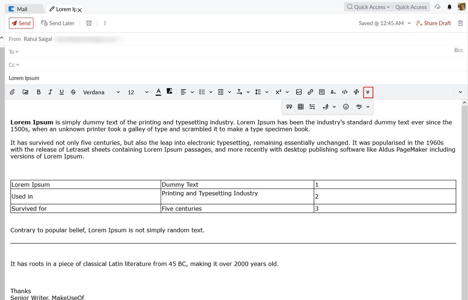Toggle bold formatting
Image resolution: width=468 pixels, height=300 pixels.
[x=39, y=92]
